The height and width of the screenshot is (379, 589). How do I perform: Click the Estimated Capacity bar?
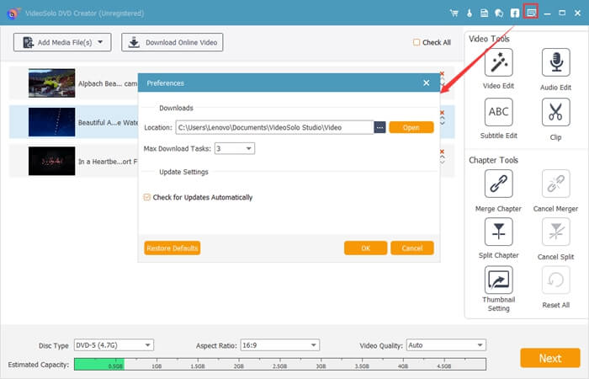(x=280, y=364)
